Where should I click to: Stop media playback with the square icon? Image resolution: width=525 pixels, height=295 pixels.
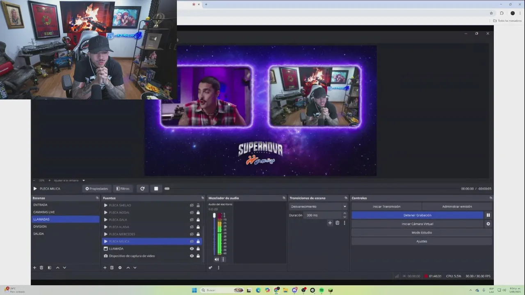point(156,188)
